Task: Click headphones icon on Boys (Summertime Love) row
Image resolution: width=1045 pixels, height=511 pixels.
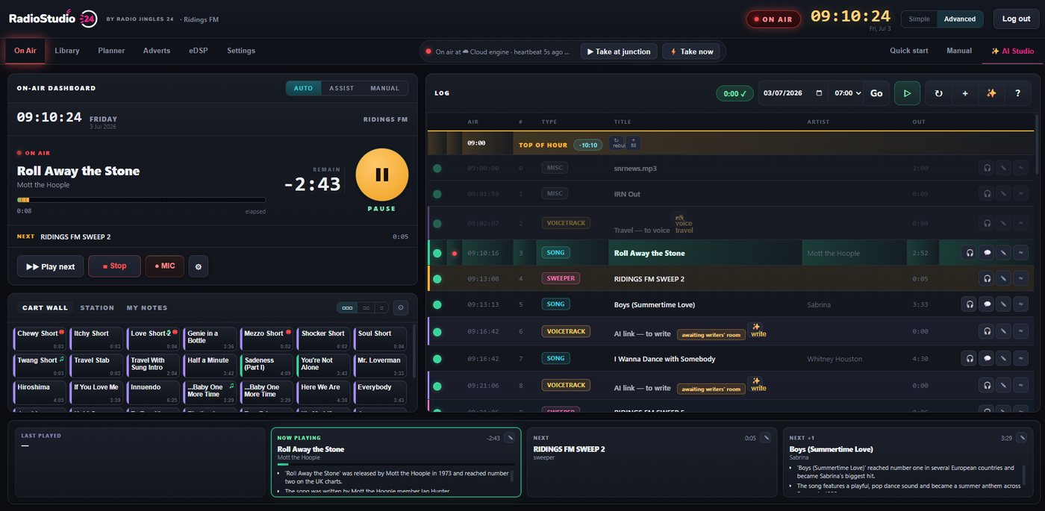Action: point(970,304)
